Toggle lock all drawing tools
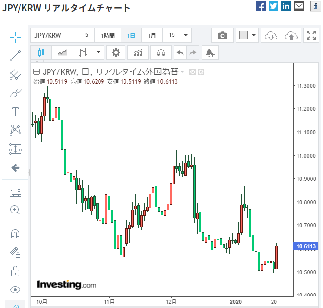The height and width of the screenshot is (308, 323). point(15,271)
